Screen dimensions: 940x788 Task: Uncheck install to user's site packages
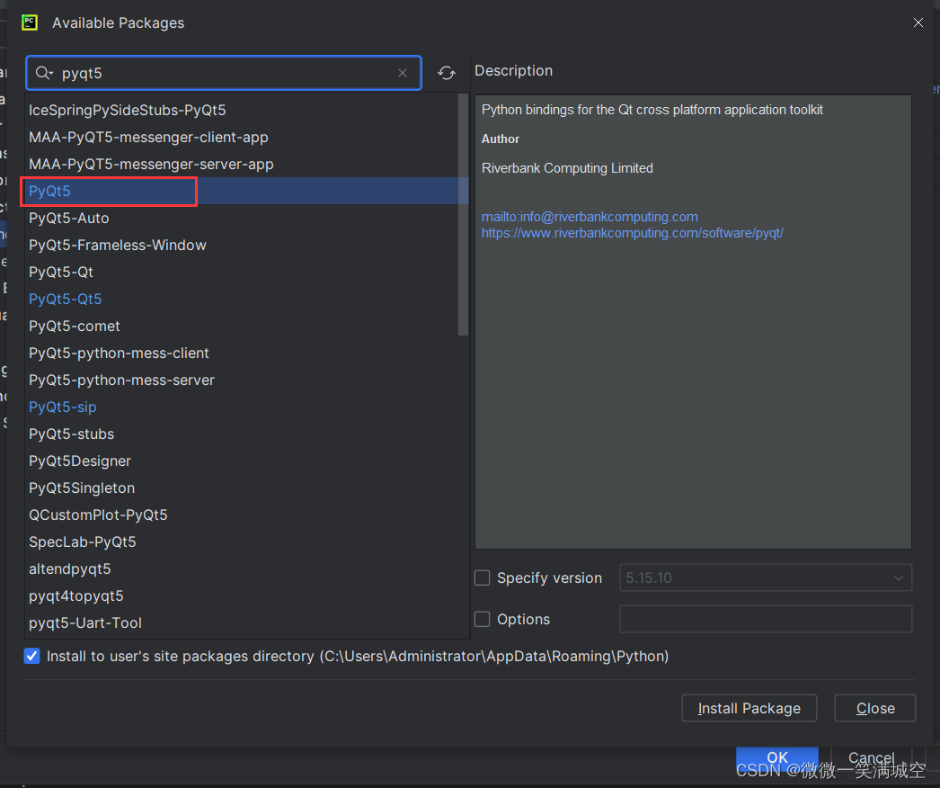pos(32,656)
